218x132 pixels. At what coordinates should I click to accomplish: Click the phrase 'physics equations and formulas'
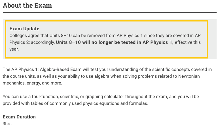click(115, 103)
